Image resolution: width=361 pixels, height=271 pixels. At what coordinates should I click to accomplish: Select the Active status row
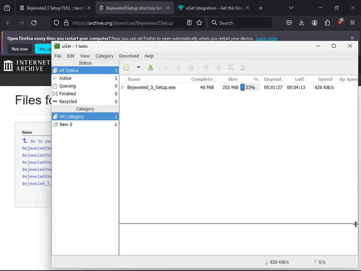[85, 78]
